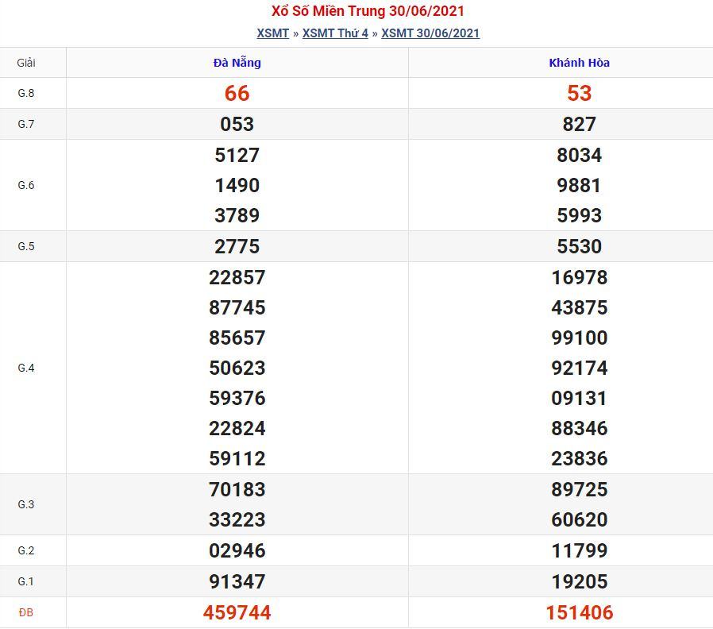The image size is (713, 629).
Task: Select the ĐB row label
Action: tap(26, 612)
